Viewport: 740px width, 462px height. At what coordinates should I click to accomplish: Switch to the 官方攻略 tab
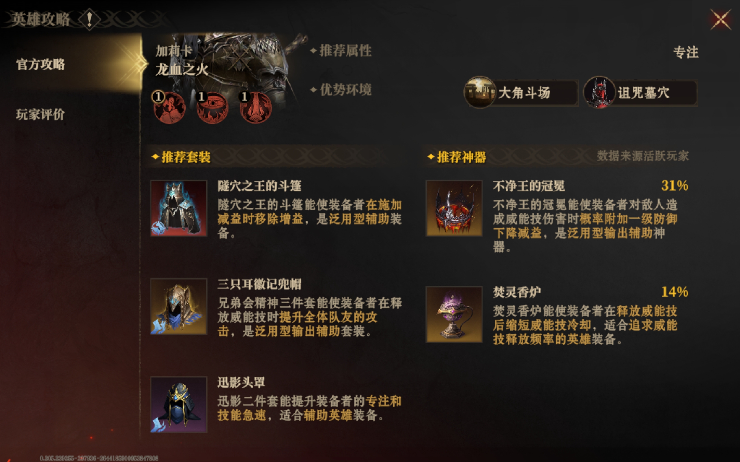click(41, 64)
